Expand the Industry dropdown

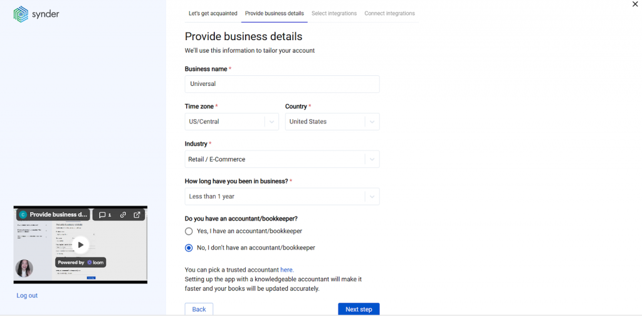[372, 159]
